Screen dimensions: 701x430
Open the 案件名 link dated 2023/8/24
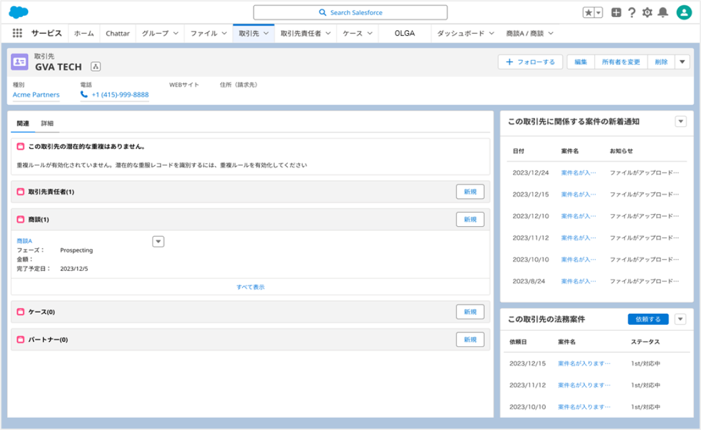578,281
